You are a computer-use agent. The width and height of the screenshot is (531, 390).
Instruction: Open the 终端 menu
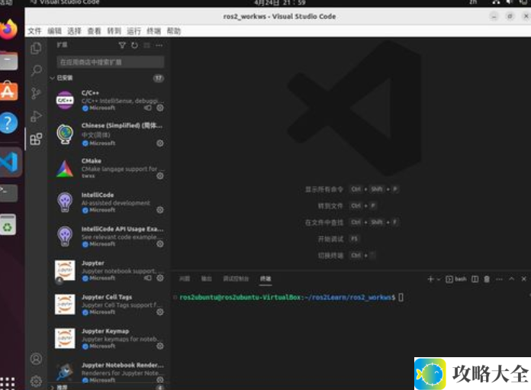click(x=154, y=31)
